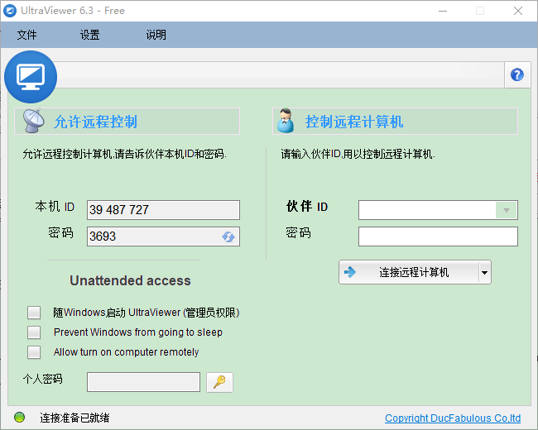Click the 连接准备已就绪 status text
The height and width of the screenshot is (430, 538).
click(74, 418)
